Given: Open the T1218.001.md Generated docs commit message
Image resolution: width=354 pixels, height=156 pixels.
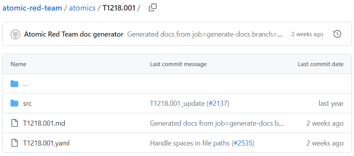Looking at the screenshot, I should 217,123.
